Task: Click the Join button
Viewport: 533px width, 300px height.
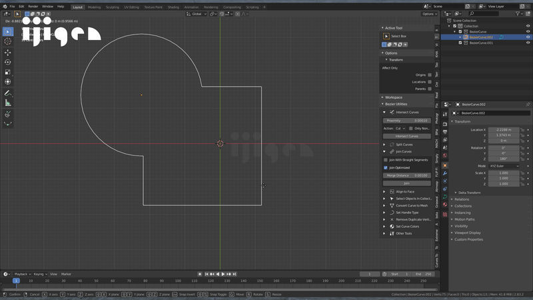Action: tap(407, 183)
